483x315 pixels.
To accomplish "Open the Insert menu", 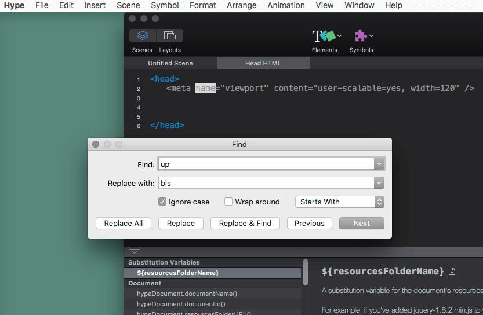I will pos(95,5).
